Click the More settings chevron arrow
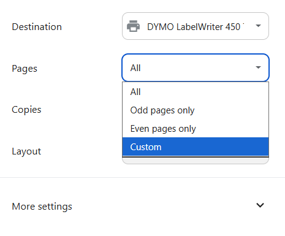The width and height of the screenshot is (285, 236). (260, 205)
